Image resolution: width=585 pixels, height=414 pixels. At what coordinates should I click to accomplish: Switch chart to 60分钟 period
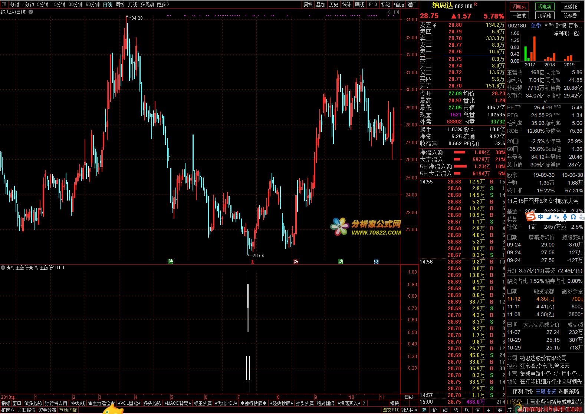93,4
